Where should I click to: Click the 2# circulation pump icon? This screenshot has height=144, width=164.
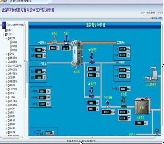coord(91,92)
